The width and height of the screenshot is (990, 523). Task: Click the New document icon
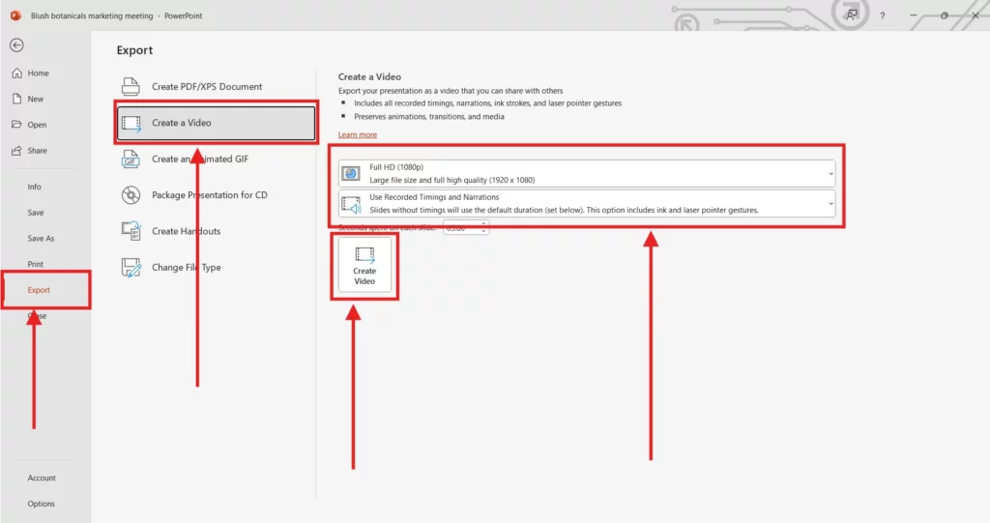pyautogui.click(x=16, y=99)
